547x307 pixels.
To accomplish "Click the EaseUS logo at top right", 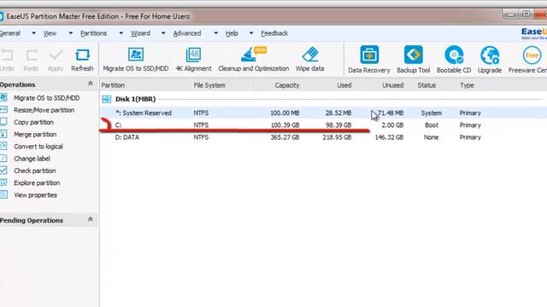I will 534,33.
